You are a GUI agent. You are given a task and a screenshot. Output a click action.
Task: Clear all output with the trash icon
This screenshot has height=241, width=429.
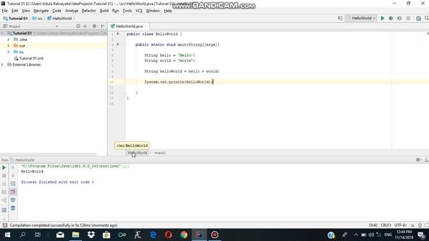(x=13, y=208)
